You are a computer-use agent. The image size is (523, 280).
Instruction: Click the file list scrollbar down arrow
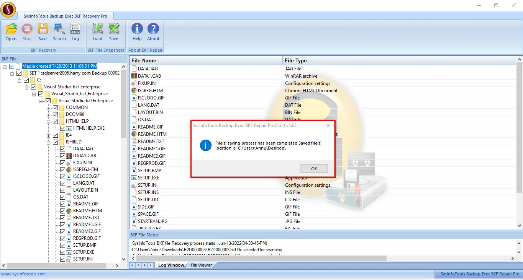[x=520, y=226]
